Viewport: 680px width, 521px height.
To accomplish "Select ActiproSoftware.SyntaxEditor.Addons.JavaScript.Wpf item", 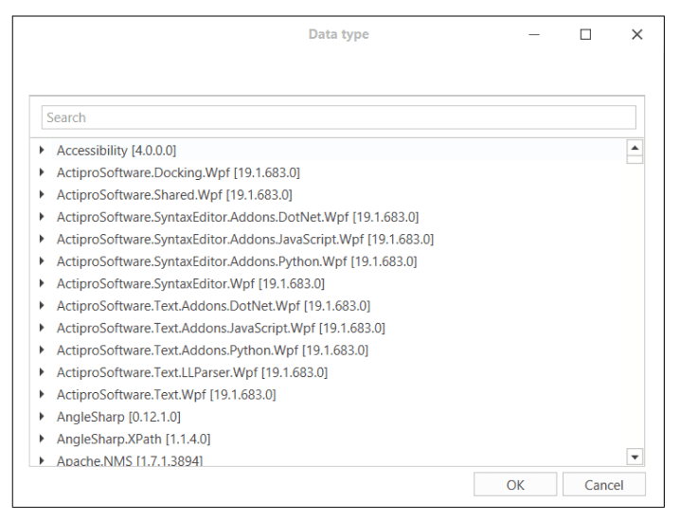I will pos(244,239).
